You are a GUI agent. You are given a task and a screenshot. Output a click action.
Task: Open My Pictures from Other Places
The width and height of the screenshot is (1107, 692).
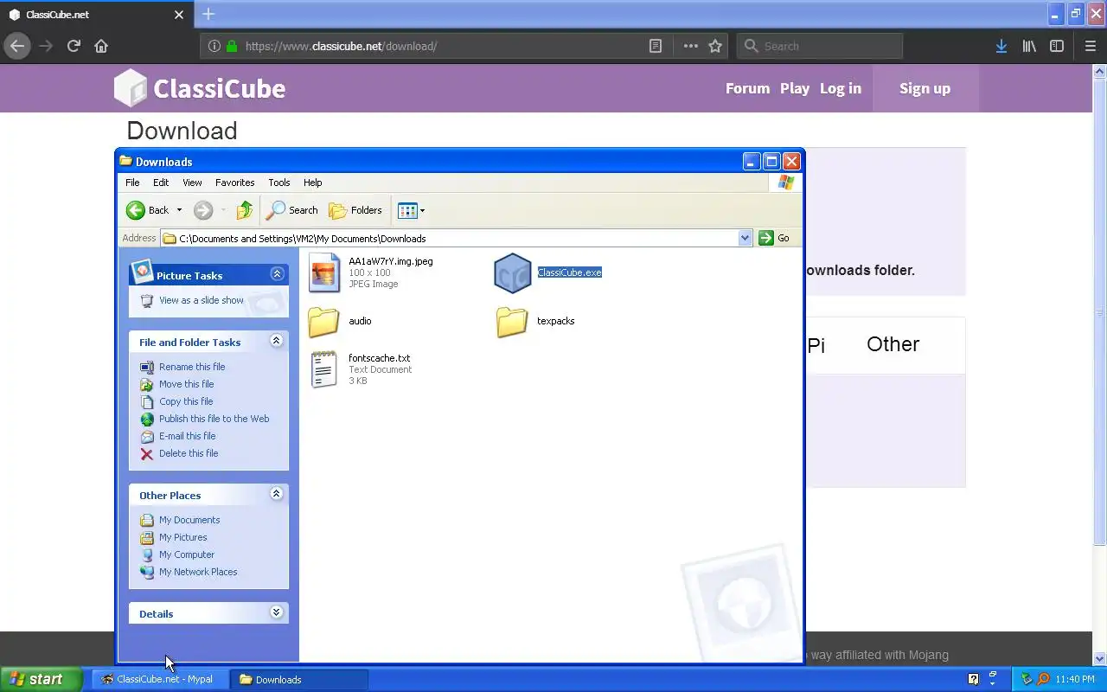pyautogui.click(x=183, y=537)
